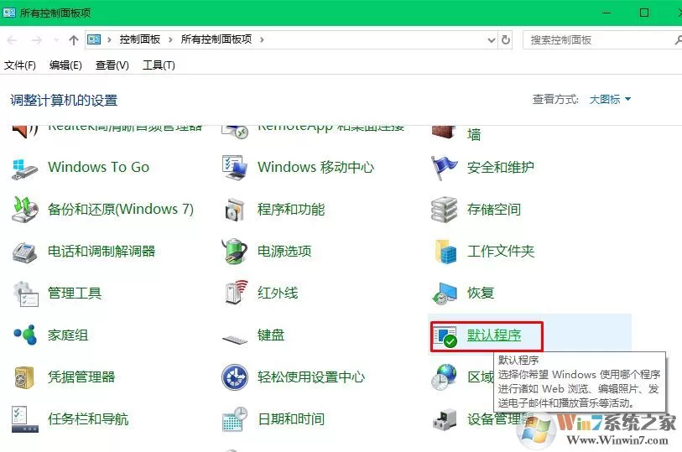Open the 电话和调制解调器 icon

(25, 252)
